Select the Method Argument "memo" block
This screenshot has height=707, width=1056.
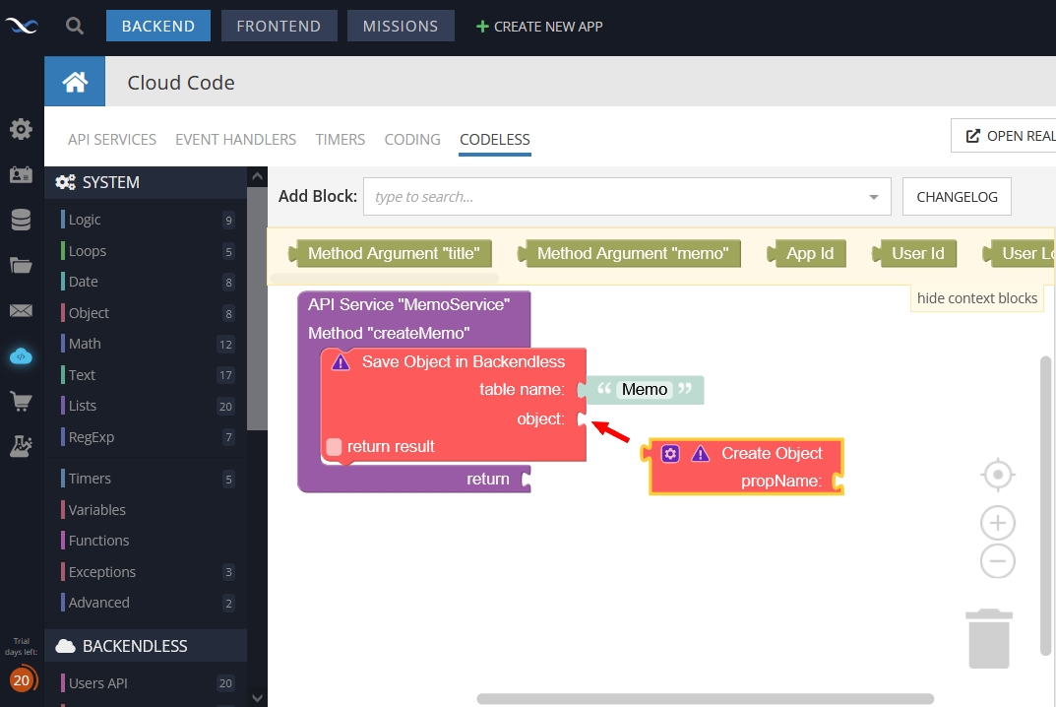coord(630,253)
